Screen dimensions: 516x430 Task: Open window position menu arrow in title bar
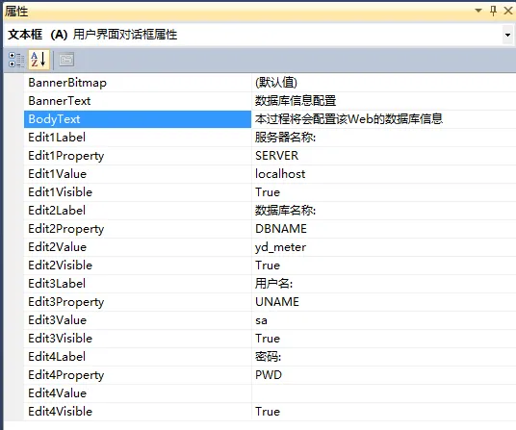[x=478, y=11]
